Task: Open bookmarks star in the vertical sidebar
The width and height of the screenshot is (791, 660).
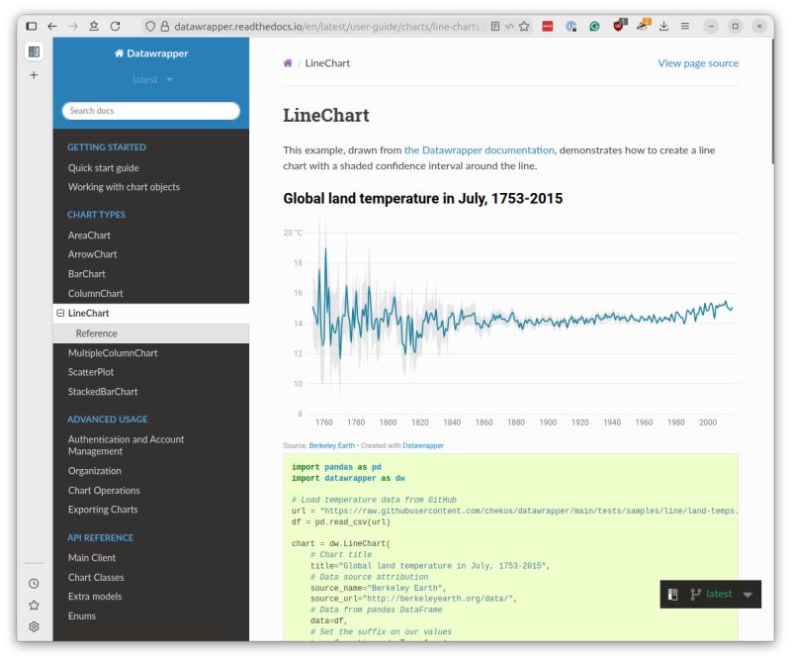Action: pyautogui.click(x=34, y=605)
